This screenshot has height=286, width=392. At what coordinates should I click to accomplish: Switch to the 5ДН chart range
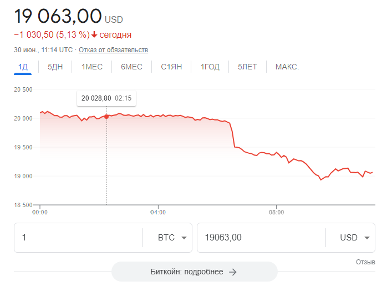[55, 67]
